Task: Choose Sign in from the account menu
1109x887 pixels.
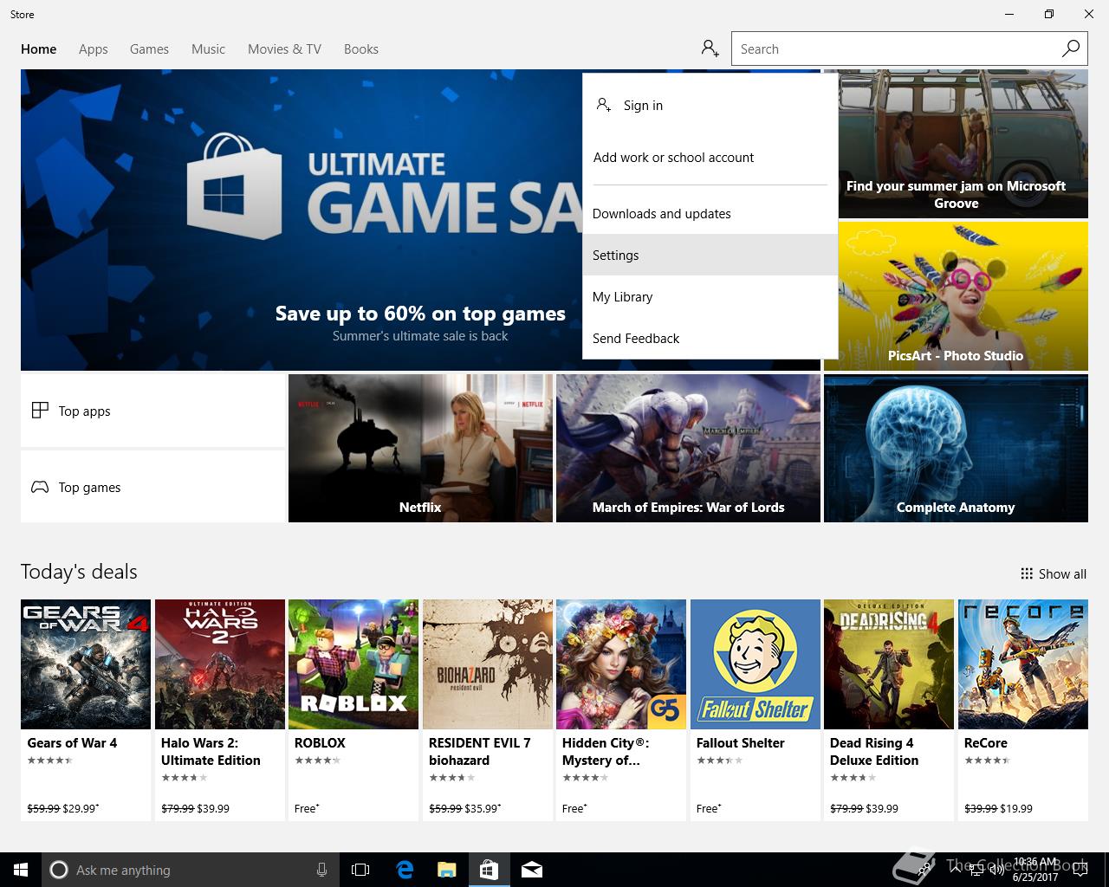Action: (710, 106)
